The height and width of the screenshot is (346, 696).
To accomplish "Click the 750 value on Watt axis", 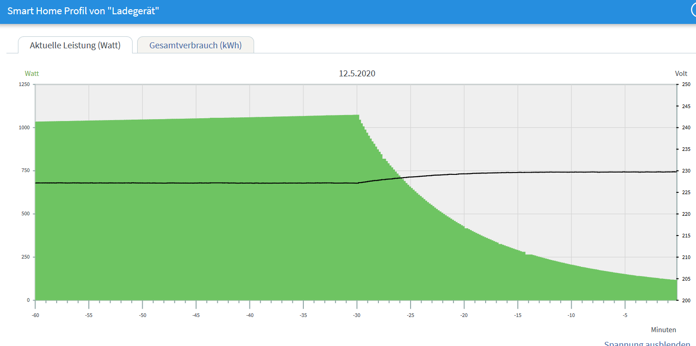I will click(x=25, y=171).
